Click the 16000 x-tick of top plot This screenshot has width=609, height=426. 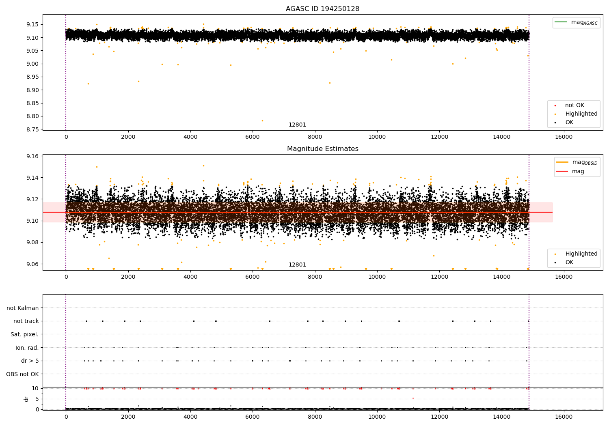click(x=564, y=137)
